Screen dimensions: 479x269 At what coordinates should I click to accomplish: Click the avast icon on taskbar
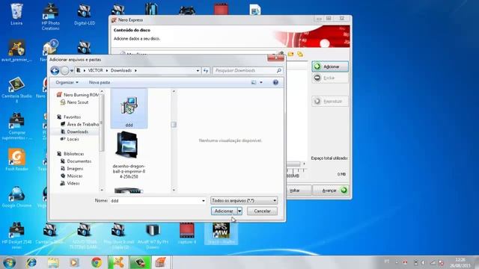click(118, 262)
